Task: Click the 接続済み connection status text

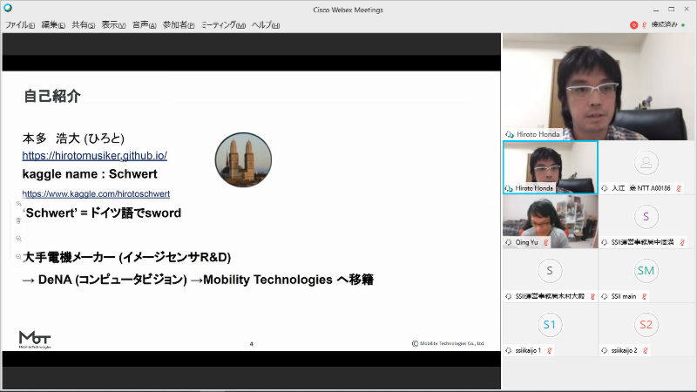Action: click(x=665, y=24)
